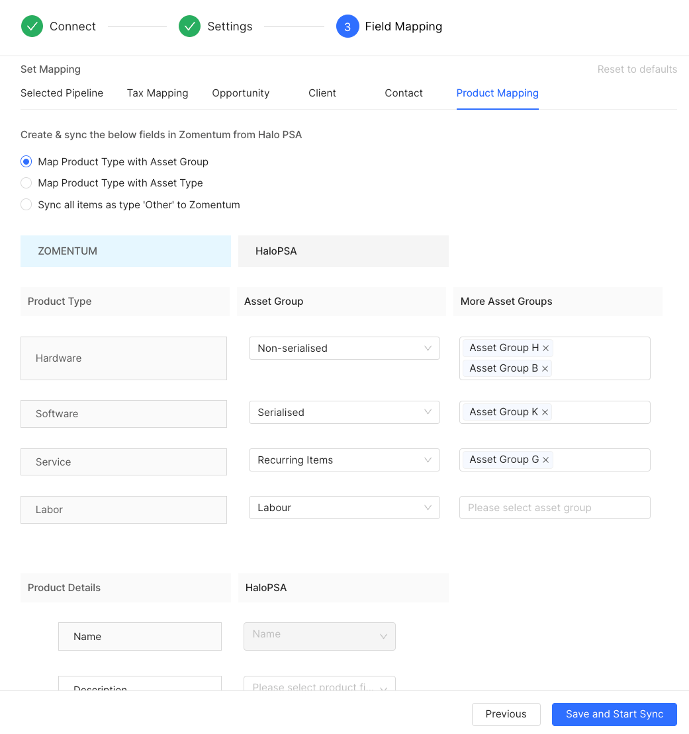This screenshot has width=689, height=734.
Task: Remove the Asset Group K tag
Action: 545,412
